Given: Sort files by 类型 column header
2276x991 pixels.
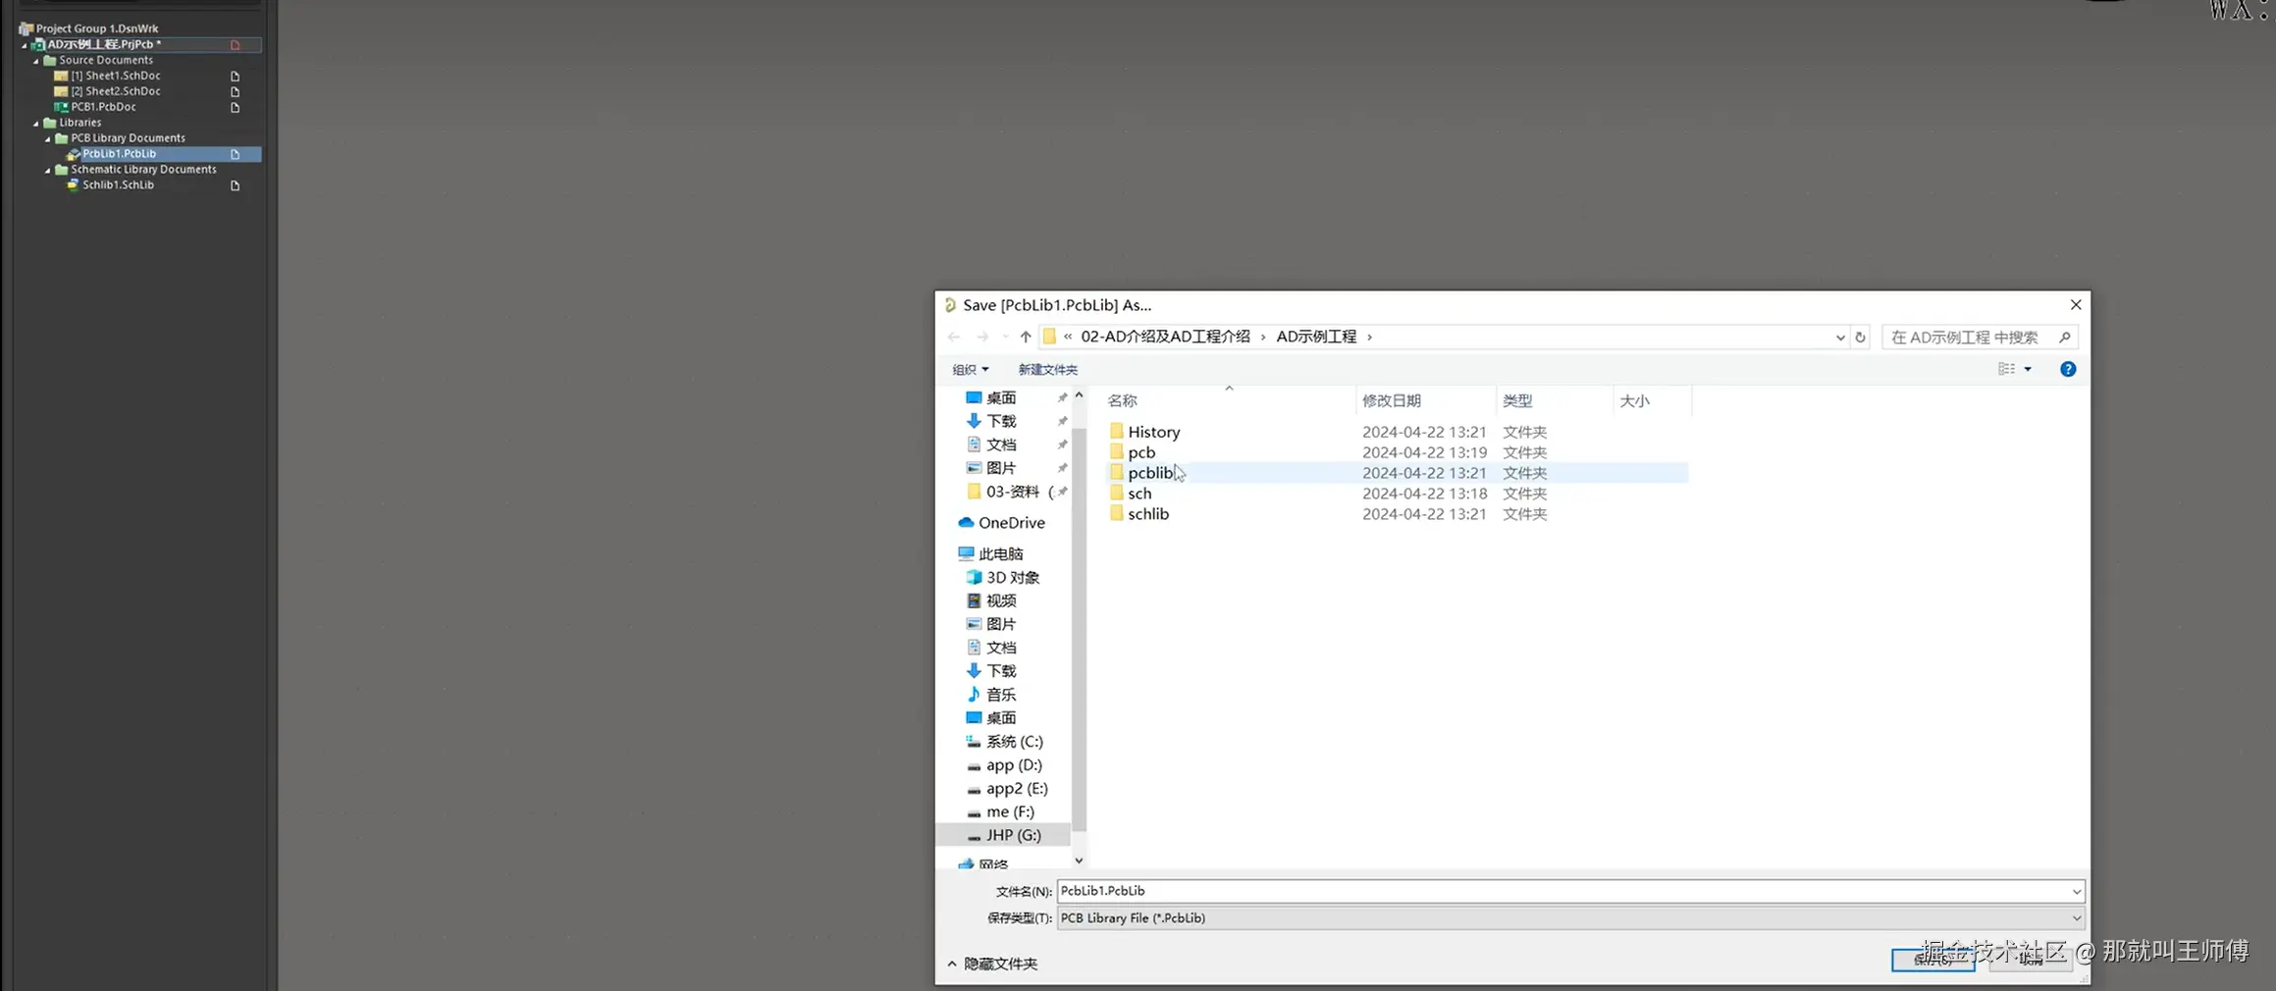Looking at the screenshot, I should (x=1516, y=401).
